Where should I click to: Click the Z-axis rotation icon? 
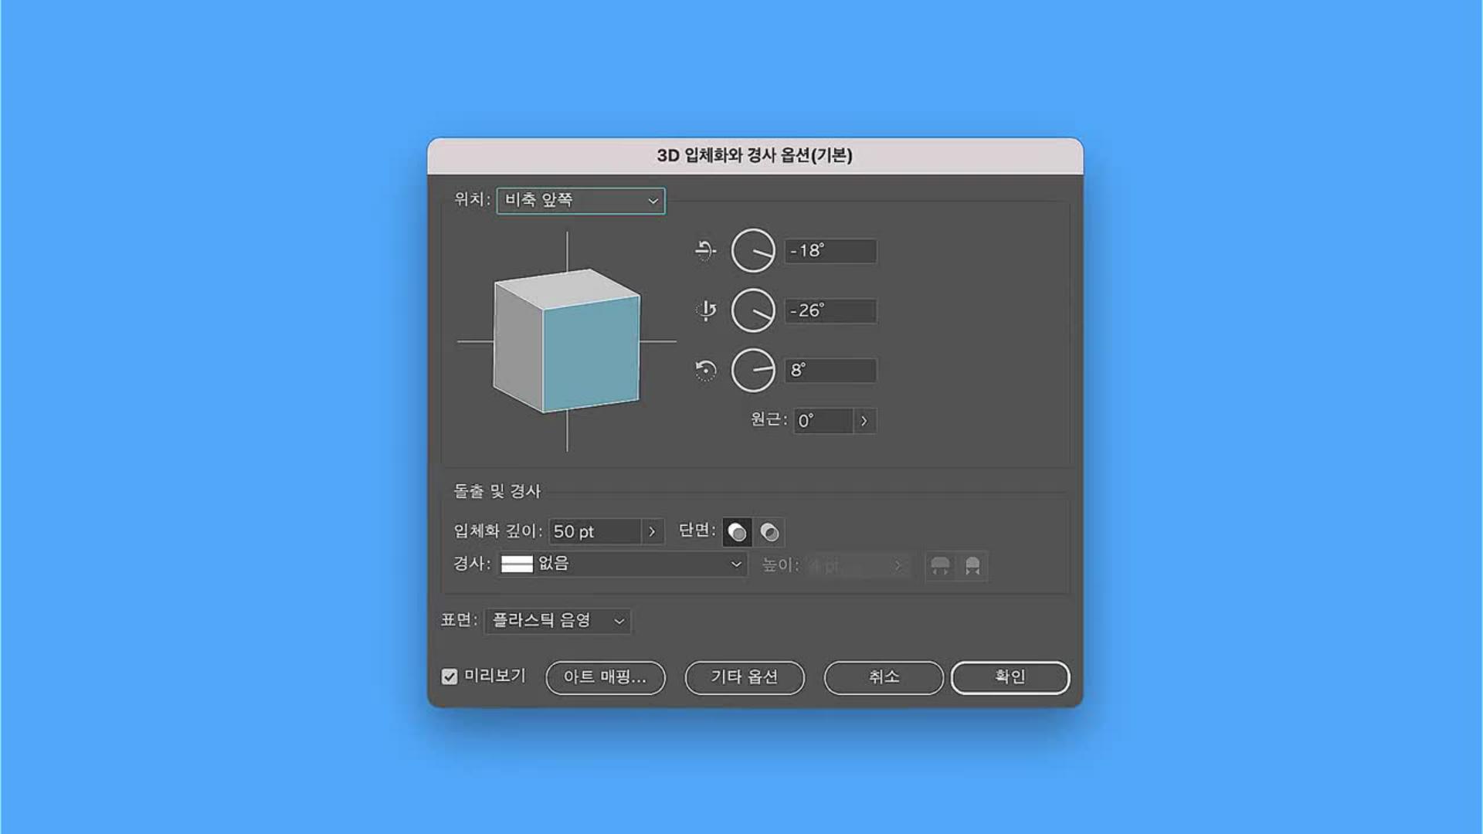pyautogui.click(x=705, y=371)
